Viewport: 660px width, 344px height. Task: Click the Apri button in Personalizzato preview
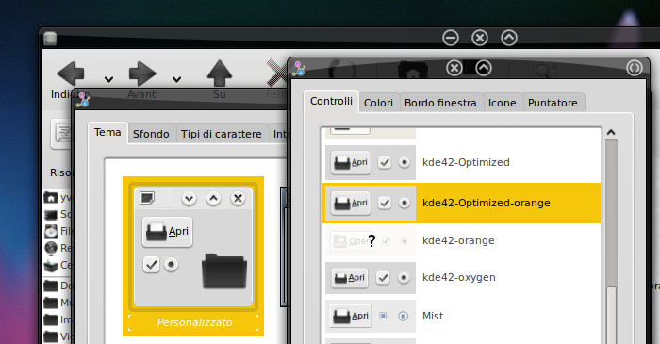click(168, 232)
